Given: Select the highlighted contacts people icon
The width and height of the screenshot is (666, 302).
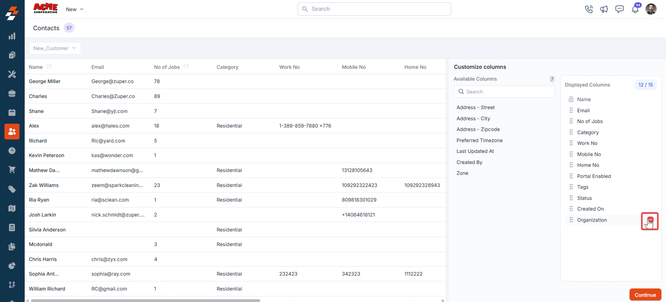Looking at the screenshot, I should pyautogui.click(x=12, y=132).
